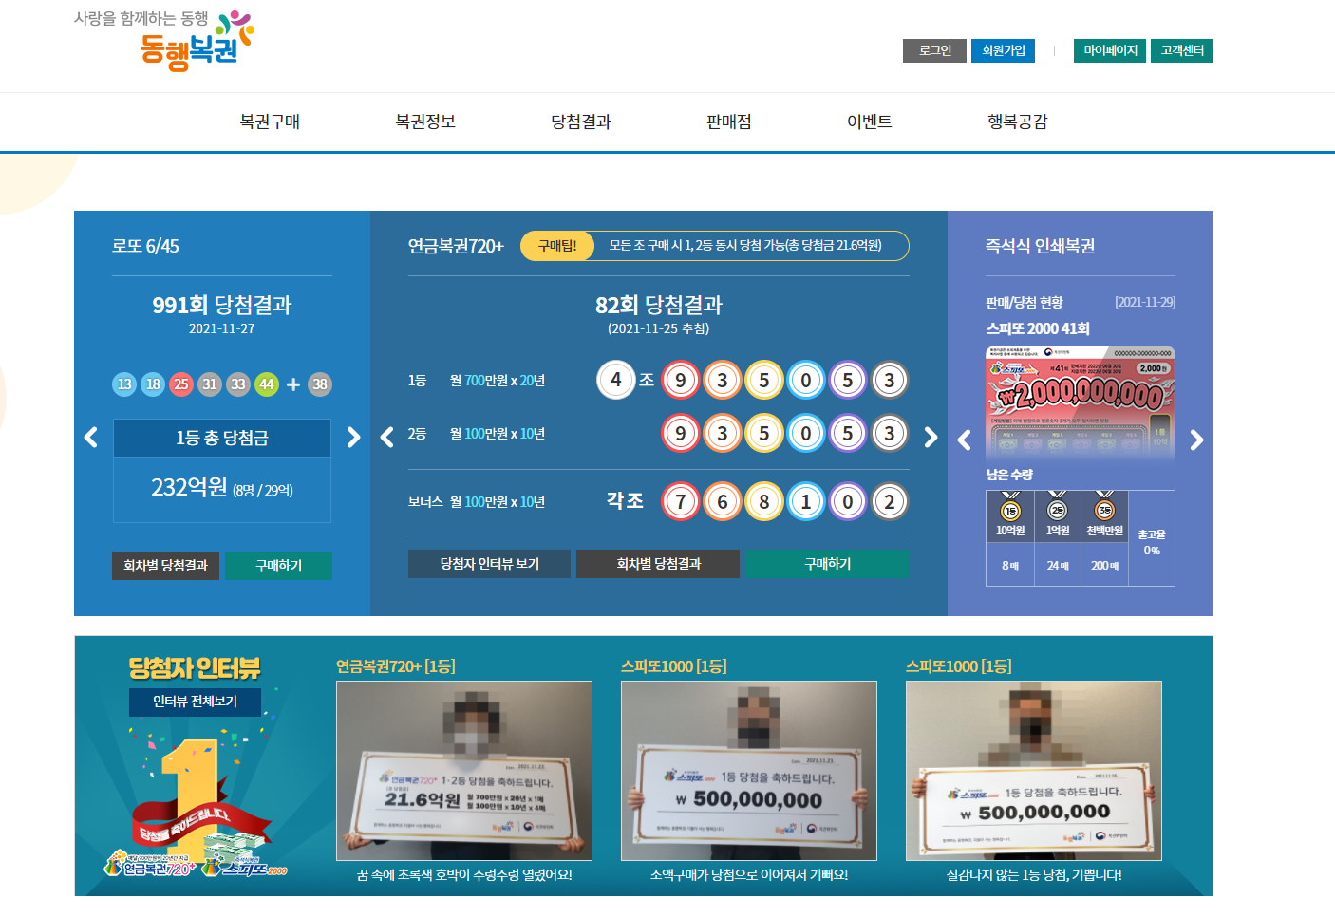1335x917 pixels.
Task: Click the 8매 remaining count
Action: (x=1010, y=566)
